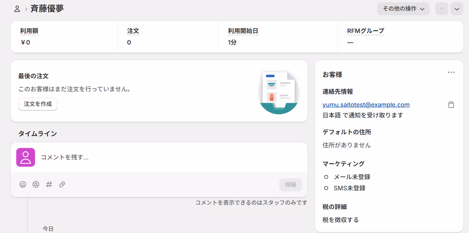Screen dimensions: 469x233
Task: Click the 1分 customer-since value
Action: pos(232,42)
